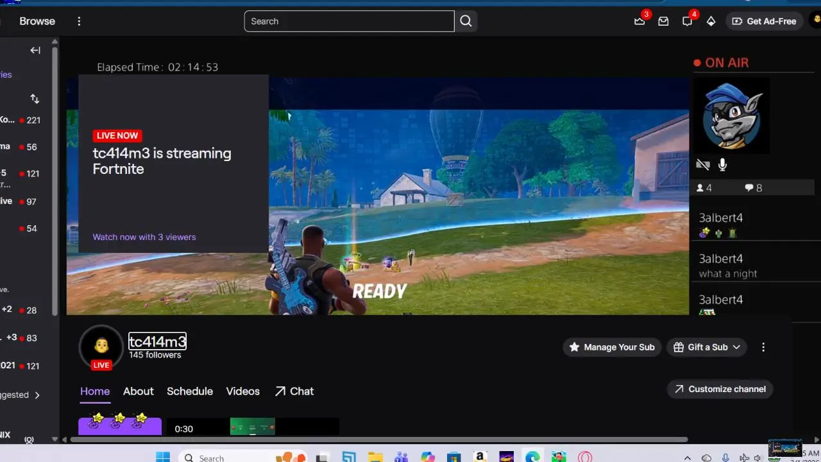The image size is (821, 462).
Task: Click the tc414m3 channel name
Action: coord(157,341)
